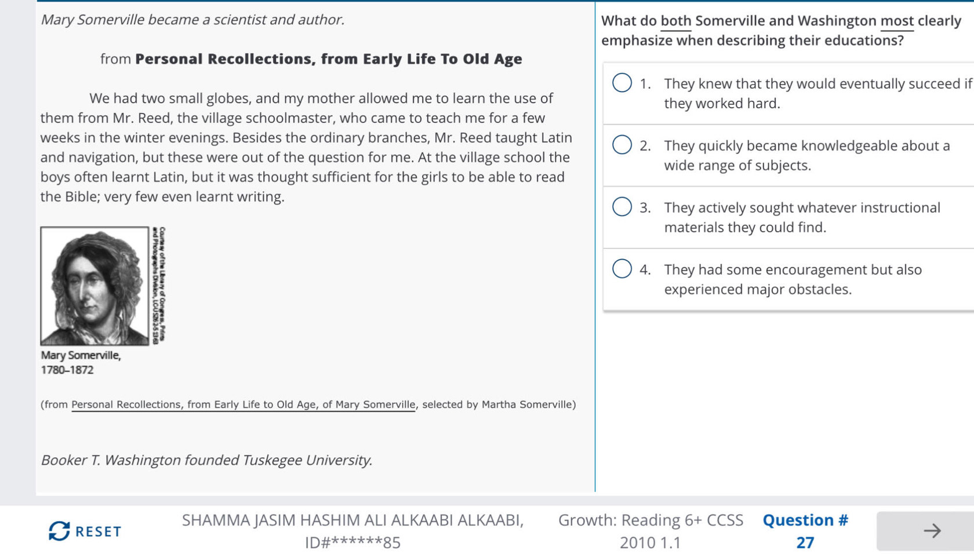
Task: Select answer option 1 radio button
Action: point(622,83)
